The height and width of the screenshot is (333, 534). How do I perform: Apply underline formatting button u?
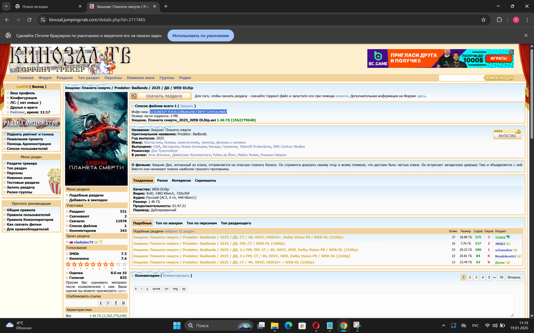point(147,289)
